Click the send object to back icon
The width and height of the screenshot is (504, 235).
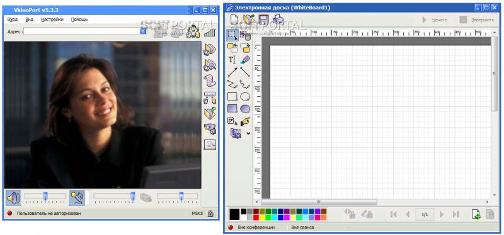[x=245, y=48]
